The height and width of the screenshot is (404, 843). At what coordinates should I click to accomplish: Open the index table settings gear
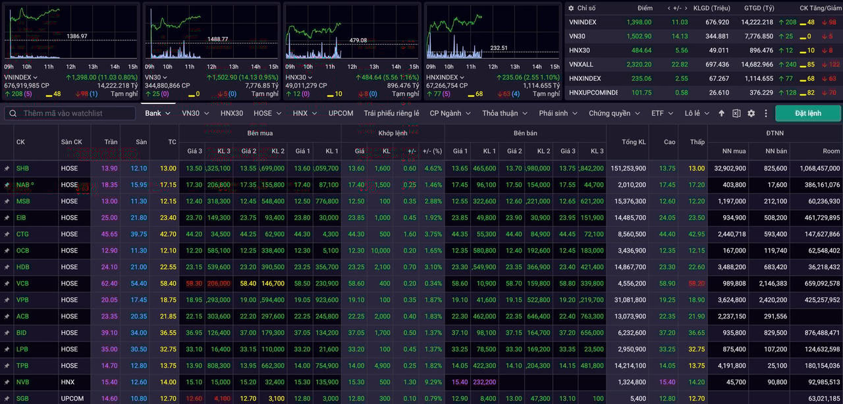click(x=570, y=9)
